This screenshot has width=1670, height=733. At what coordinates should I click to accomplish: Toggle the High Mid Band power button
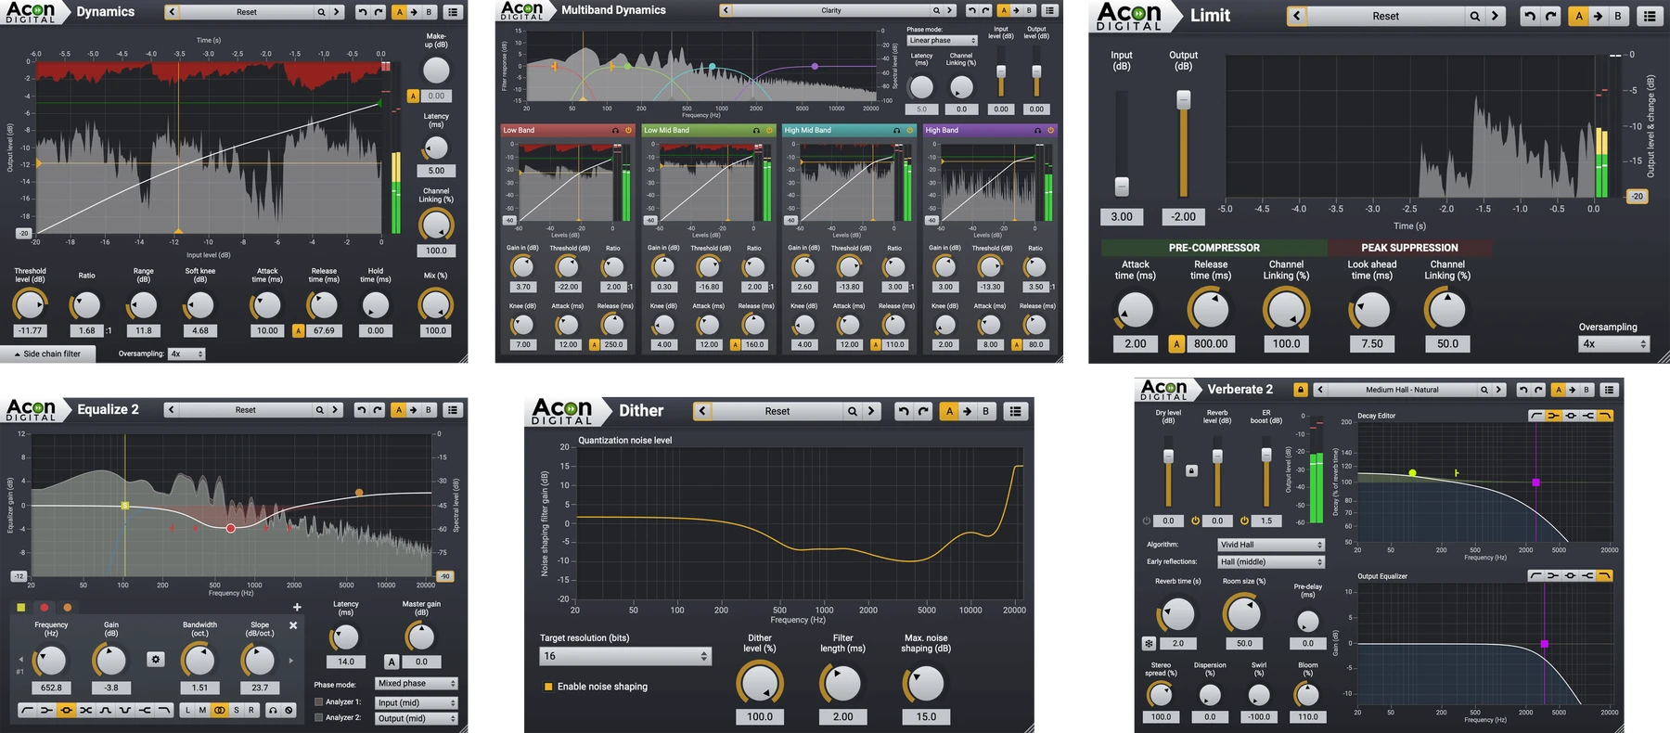pos(910,130)
